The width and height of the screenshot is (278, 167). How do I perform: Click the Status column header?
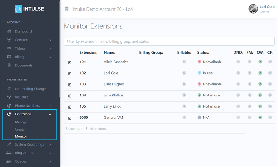(x=203, y=52)
